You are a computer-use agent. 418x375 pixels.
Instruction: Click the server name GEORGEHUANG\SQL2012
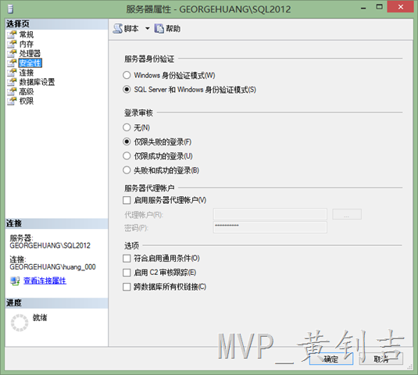click(50, 245)
